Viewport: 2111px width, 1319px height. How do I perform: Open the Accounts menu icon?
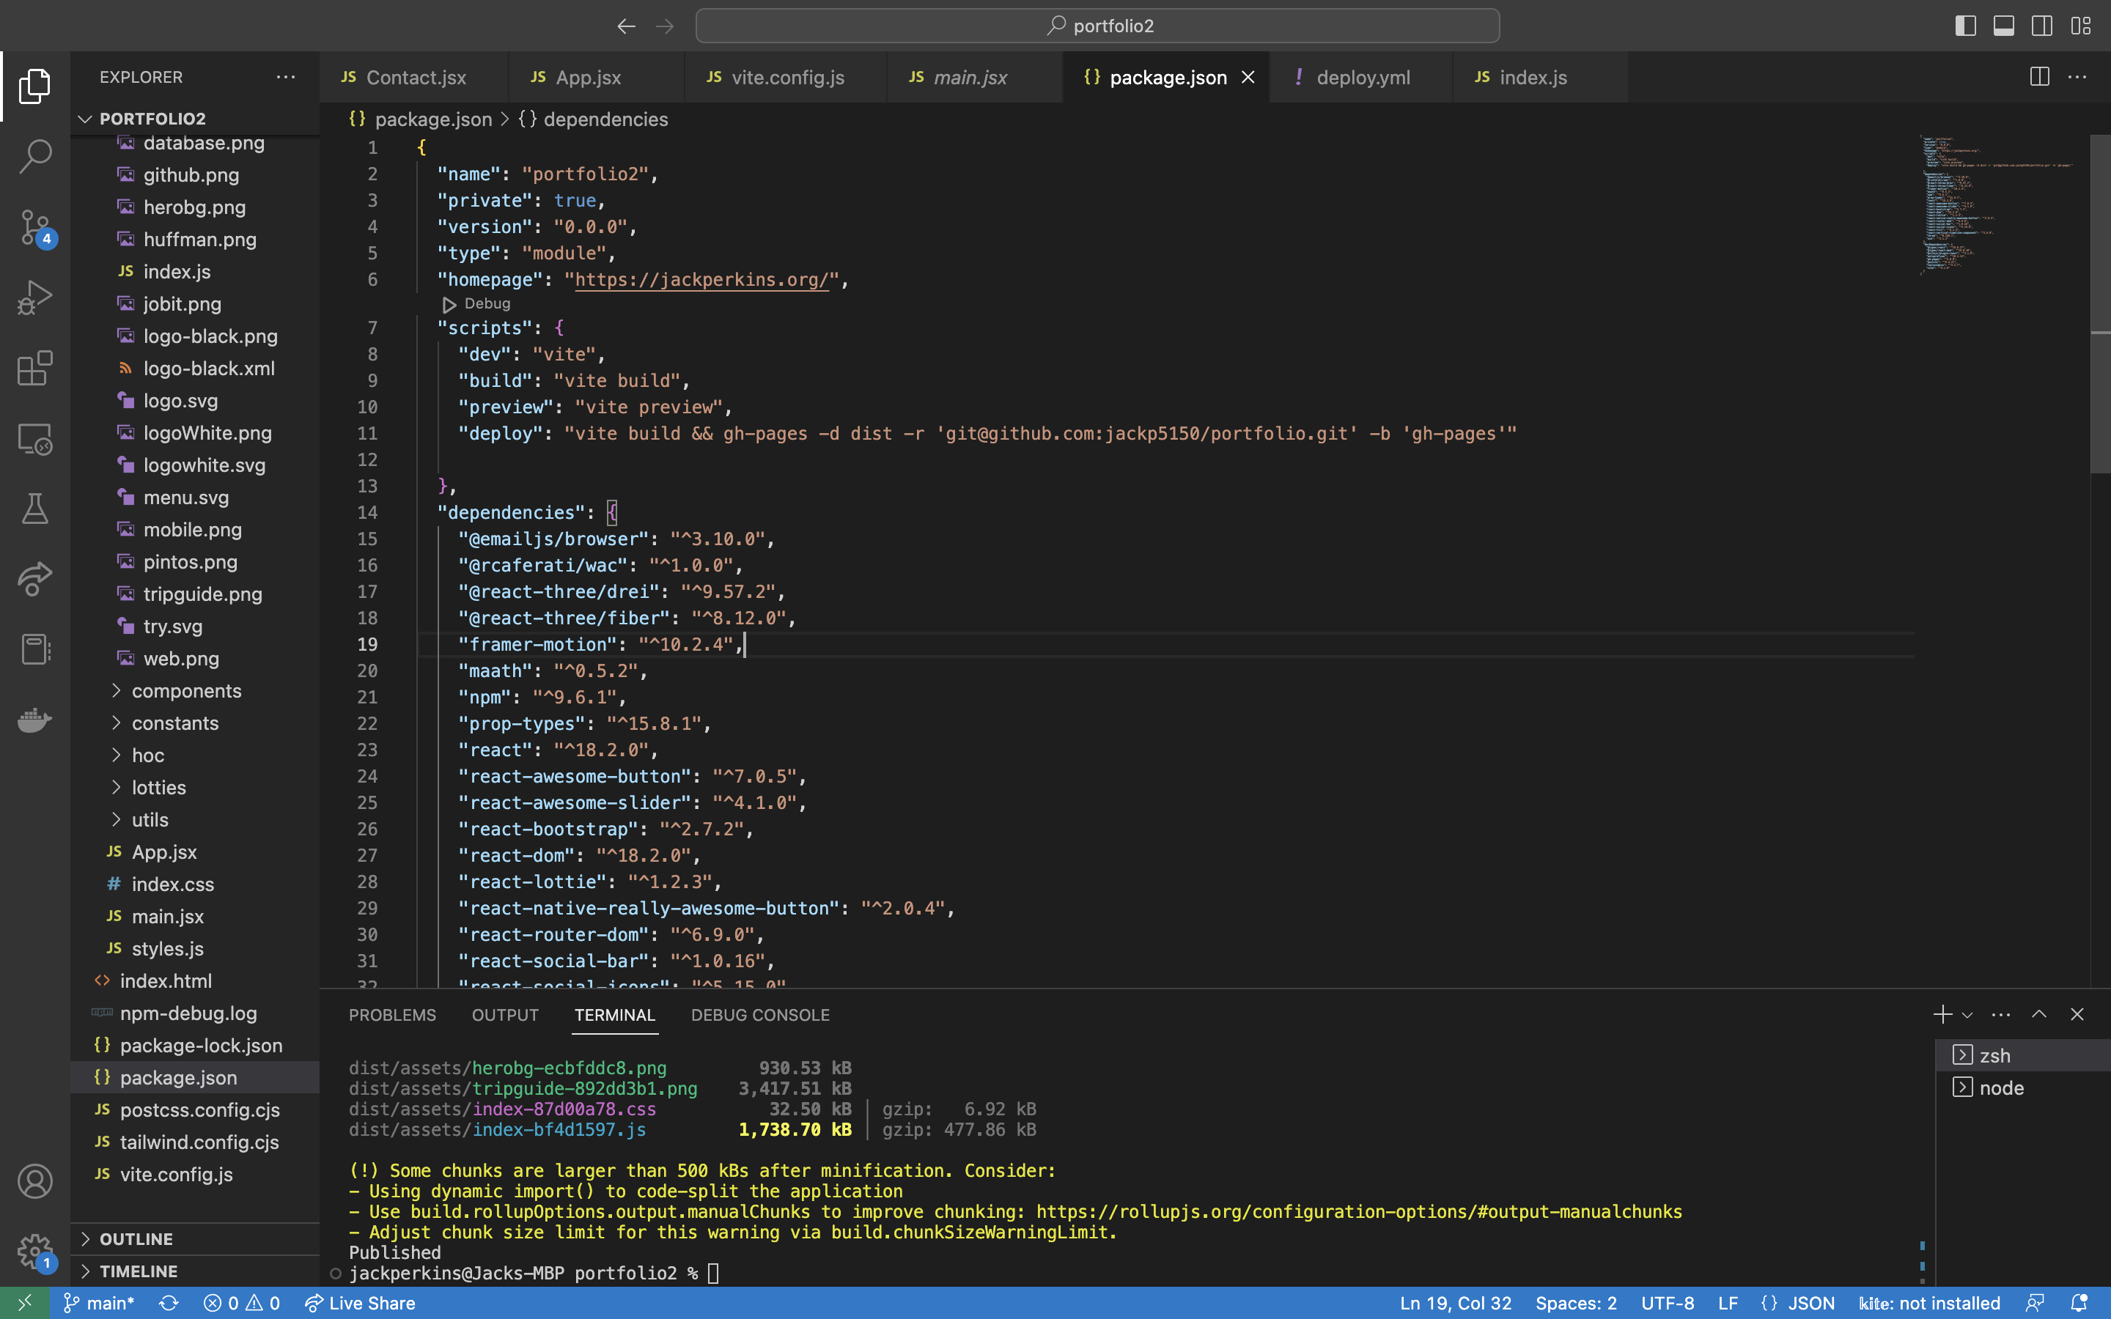[35, 1181]
